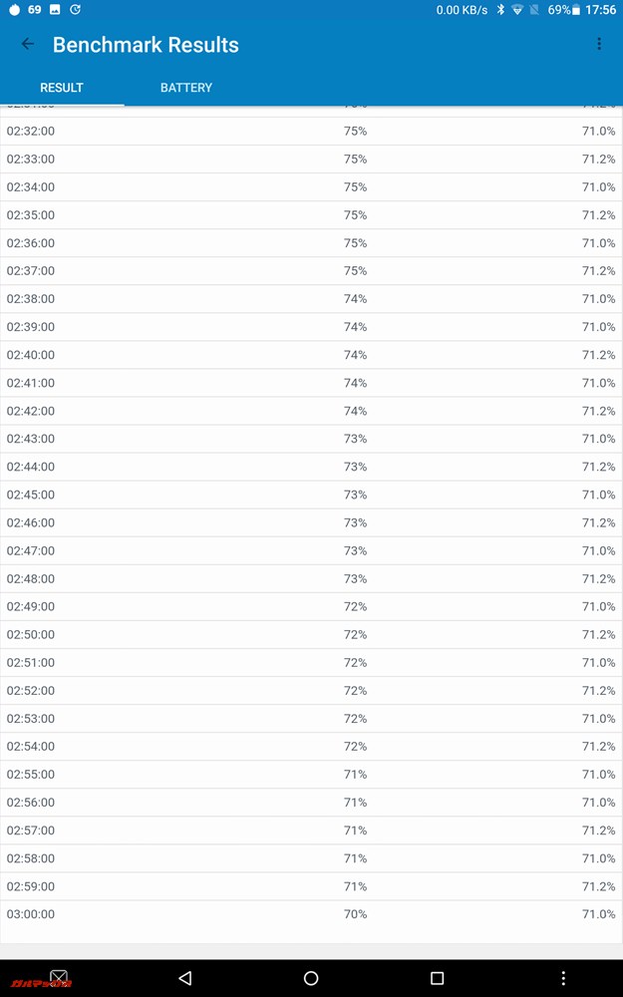Tap the Wi-Fi status icon
Viewport: 623px width, 997px height.
coord(517,10)
